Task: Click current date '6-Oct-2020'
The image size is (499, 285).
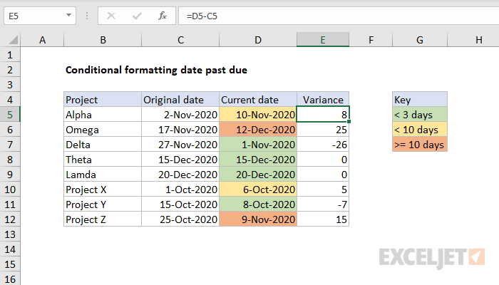Action: coord(258,190)
